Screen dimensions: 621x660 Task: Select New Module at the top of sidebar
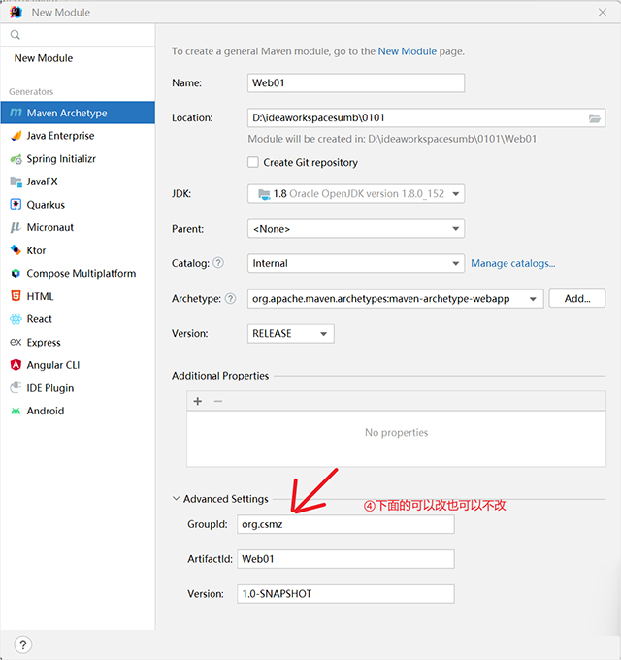click(x=43, y=58)
